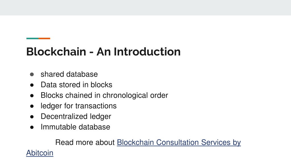This screenshot has height=163, width=291.
Task: Select the Decentralized ledger bullet text
Action: point(76,116)
